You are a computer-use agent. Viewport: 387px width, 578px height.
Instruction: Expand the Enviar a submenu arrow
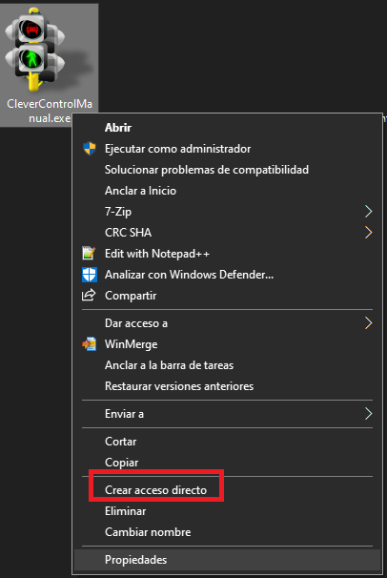point(368,414)
